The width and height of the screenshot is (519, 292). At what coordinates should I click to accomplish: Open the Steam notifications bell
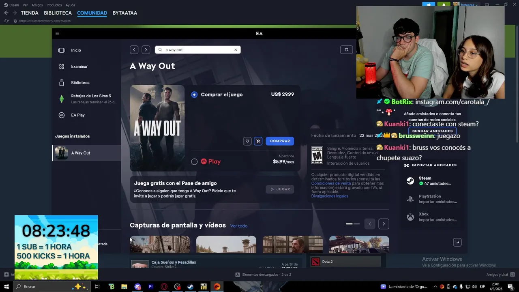[444, 5]
